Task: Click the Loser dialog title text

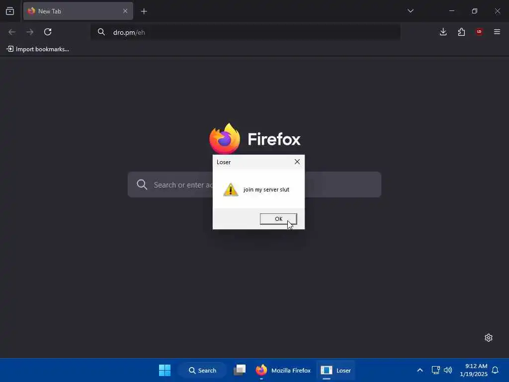Action: click(224, 162)
